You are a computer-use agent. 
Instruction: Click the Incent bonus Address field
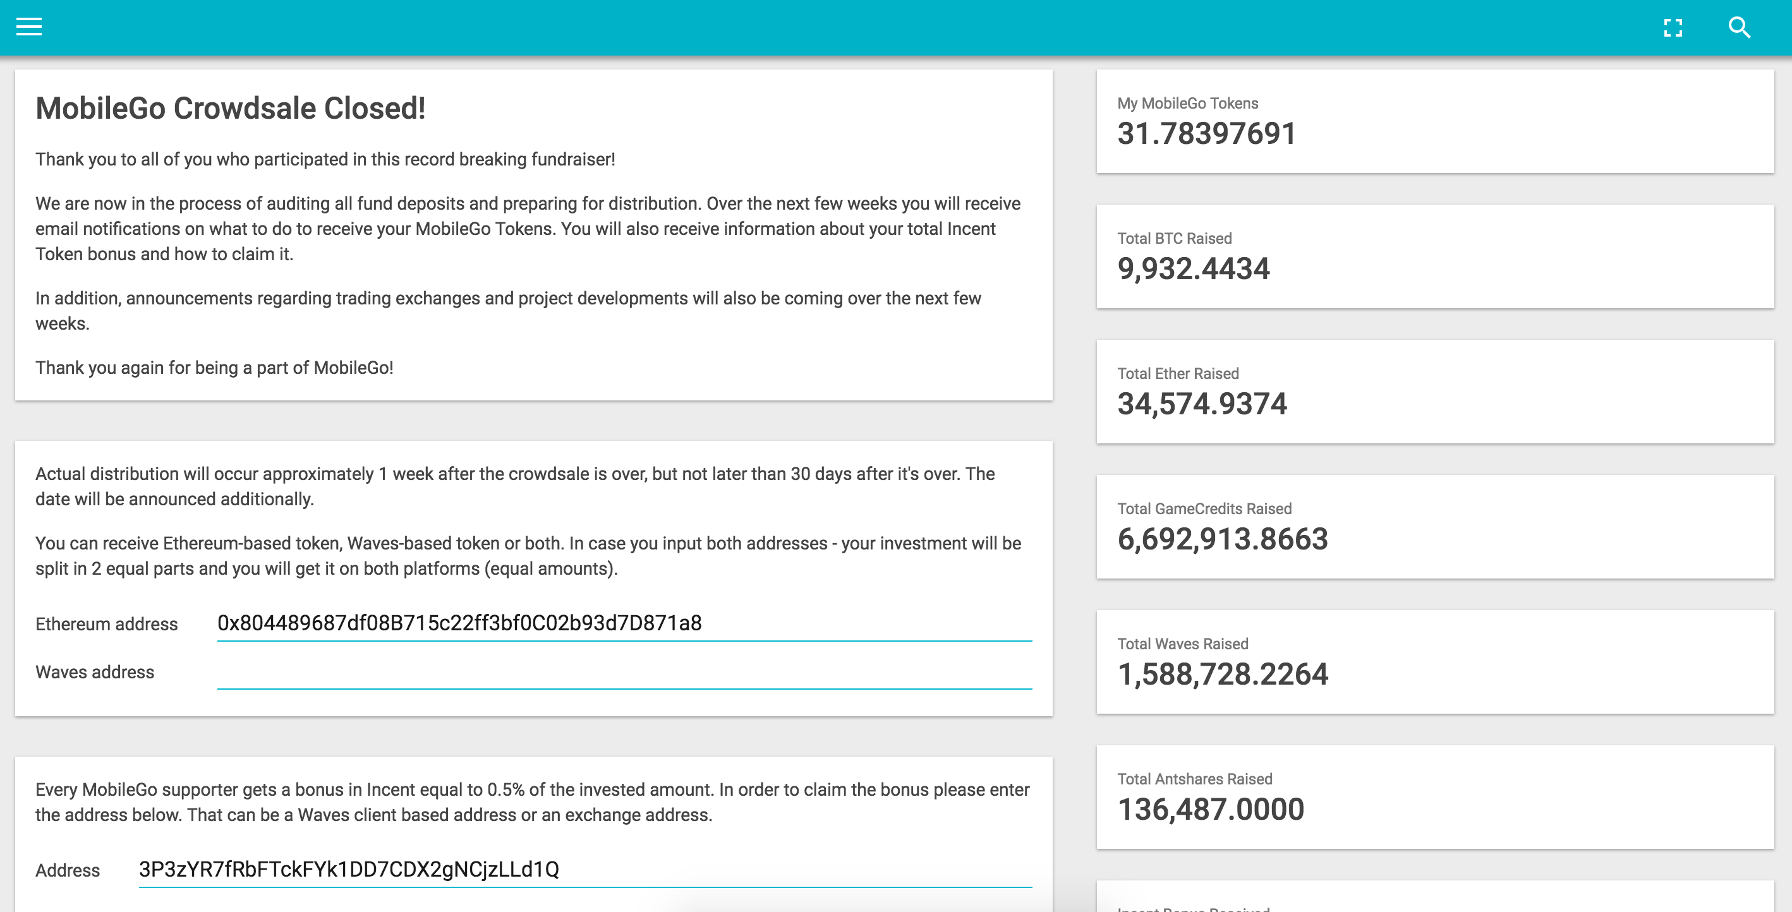tap(584, 869)
